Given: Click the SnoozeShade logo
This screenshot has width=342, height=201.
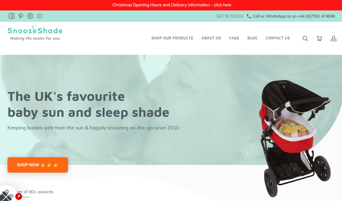Looking at the screenshot, I should tap(35, 33).
